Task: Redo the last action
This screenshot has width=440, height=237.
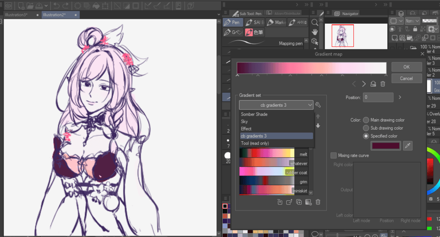Action: coord(66,6)
